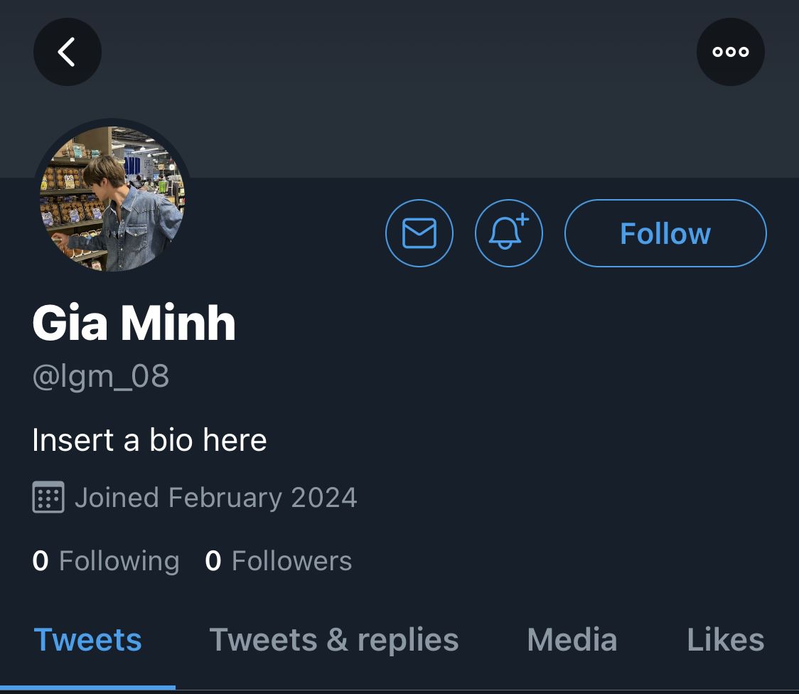Click the display name Gia Minh
799x694 pixels.
pyautogui.click(x=134, y=324)
